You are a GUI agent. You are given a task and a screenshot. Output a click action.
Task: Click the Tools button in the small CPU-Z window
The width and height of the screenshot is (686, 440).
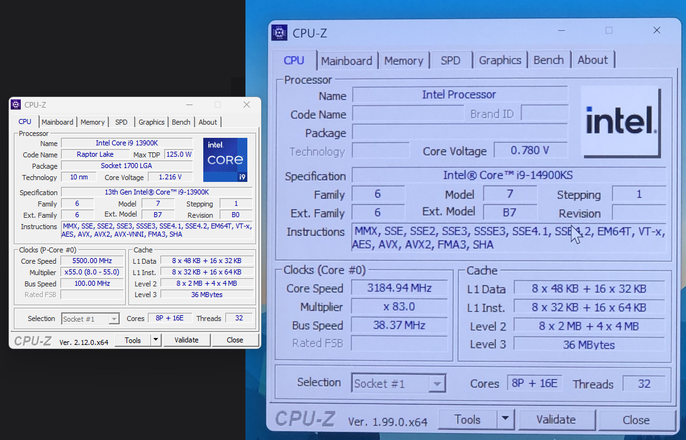tap(133, 340)
